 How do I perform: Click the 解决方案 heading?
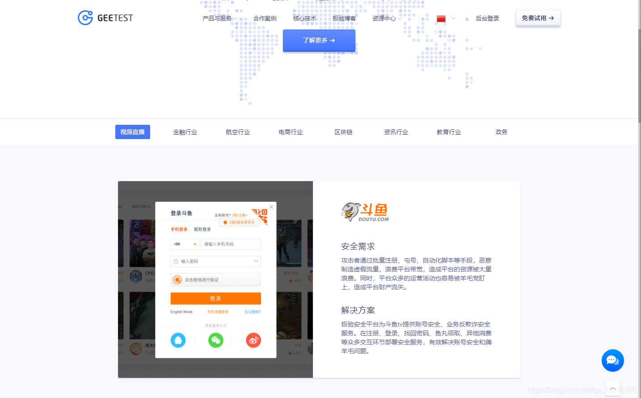[358, 310]
